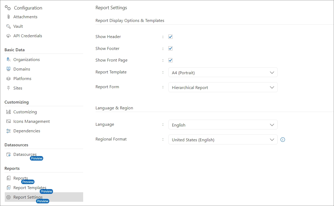Uncheck the Show Header checkbox
This screenshot has height=206, width=334.
tap(170, 36)
